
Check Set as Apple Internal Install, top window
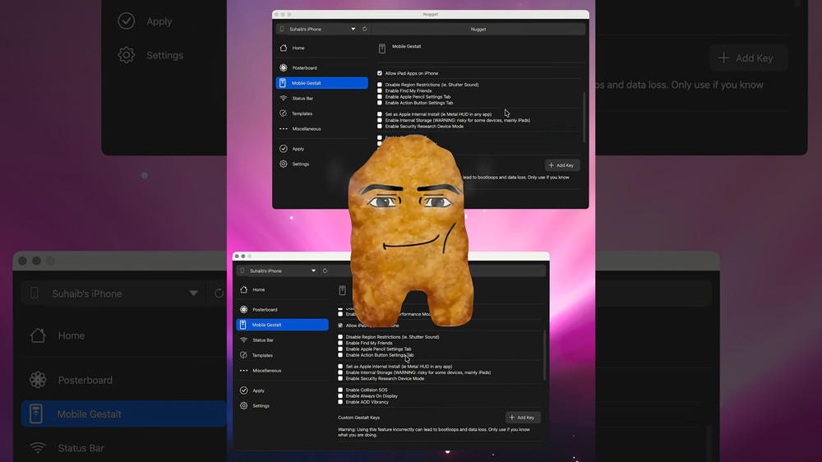pos(380,113)
